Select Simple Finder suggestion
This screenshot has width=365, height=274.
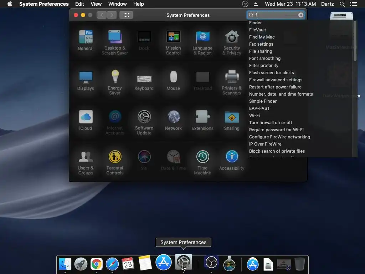tap(263, 101)
